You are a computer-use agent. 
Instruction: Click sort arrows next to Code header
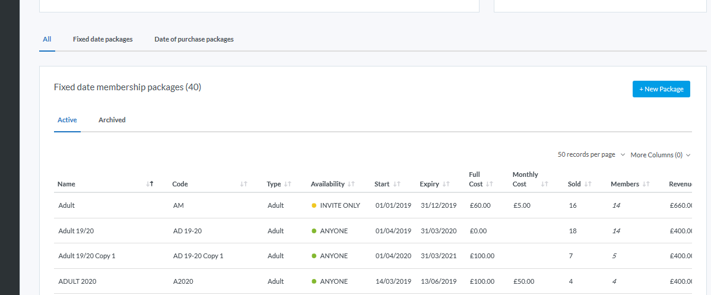244,184
